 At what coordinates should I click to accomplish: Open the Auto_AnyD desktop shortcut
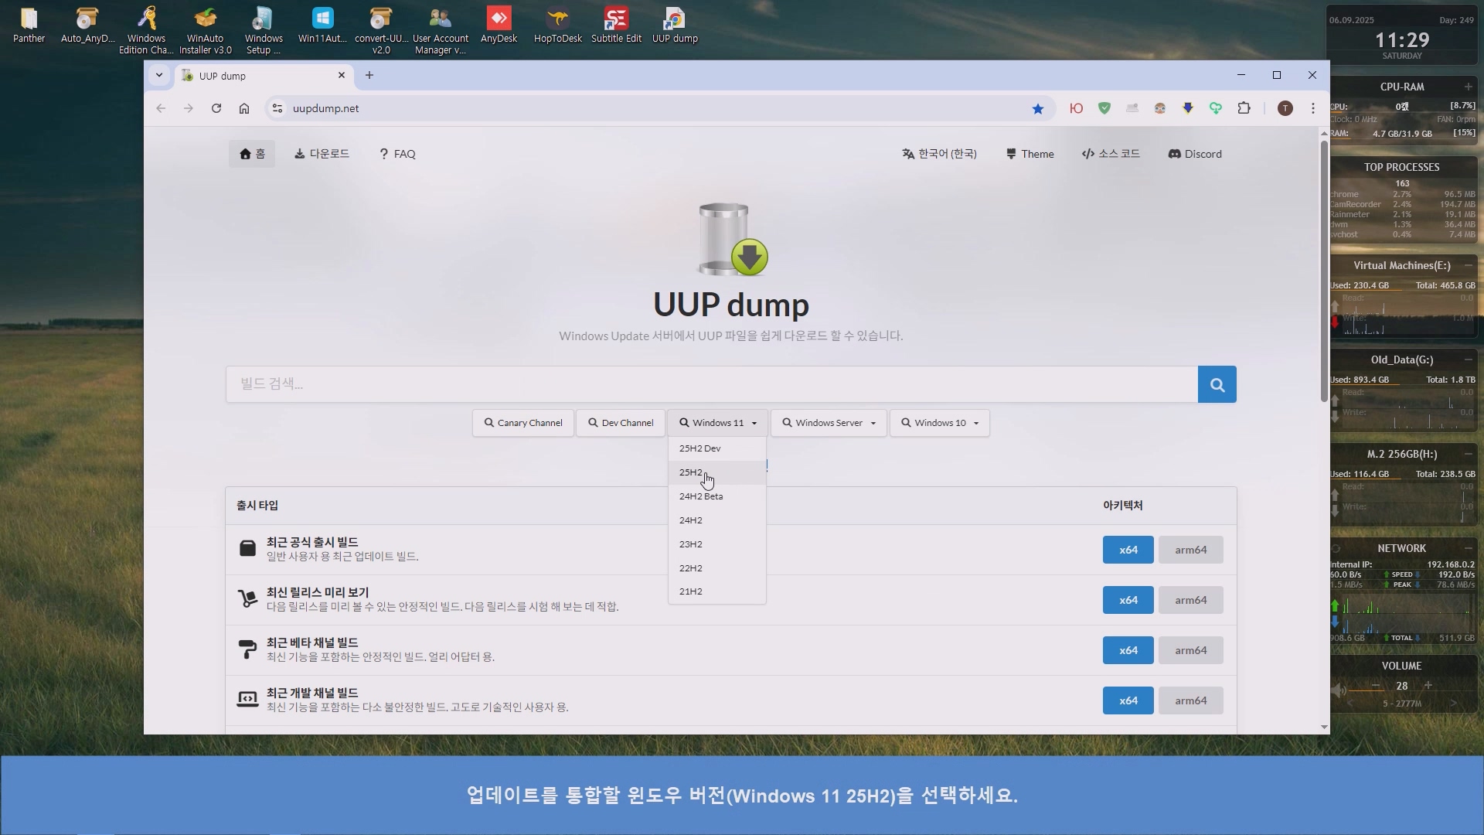coord(87,26)
